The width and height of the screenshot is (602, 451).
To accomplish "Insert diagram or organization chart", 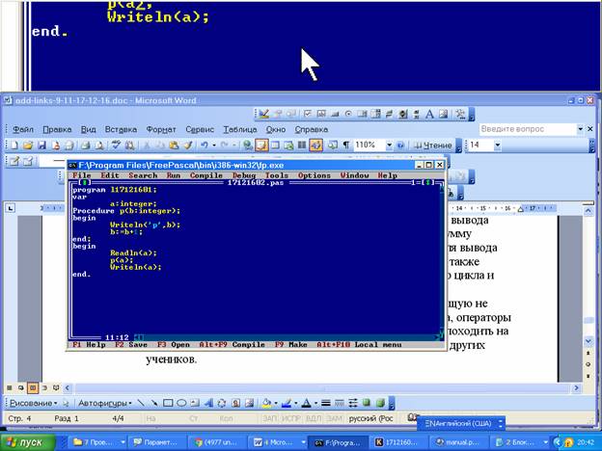I will [x=222, y=403].
